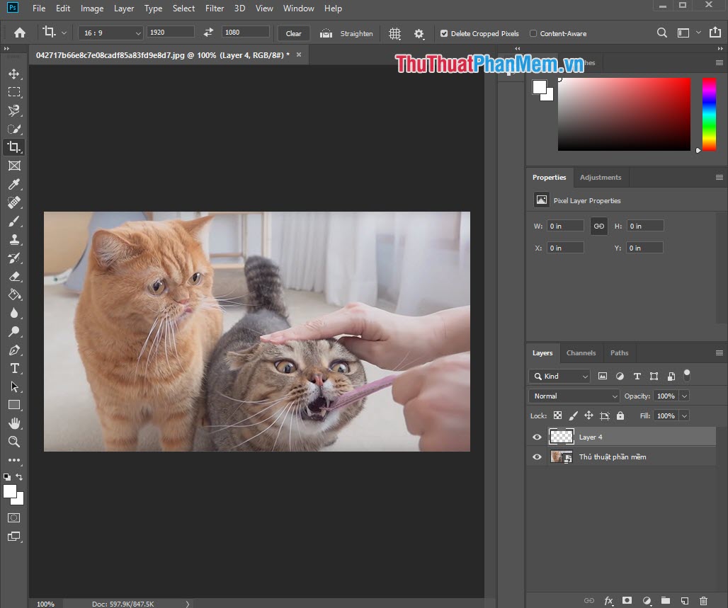Open the 16:9 crop ratio dropdown
The height and width of the screenshot is (608, 728).
tap(110, 33)
